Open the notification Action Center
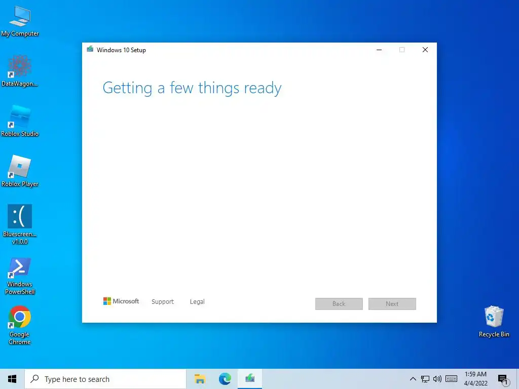 point(503,379)
